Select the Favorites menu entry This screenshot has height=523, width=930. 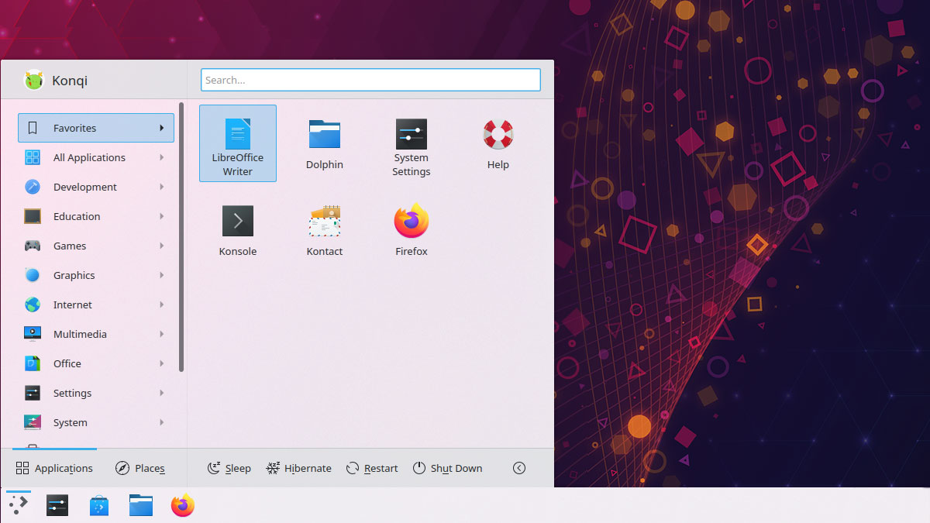(76, 128)
